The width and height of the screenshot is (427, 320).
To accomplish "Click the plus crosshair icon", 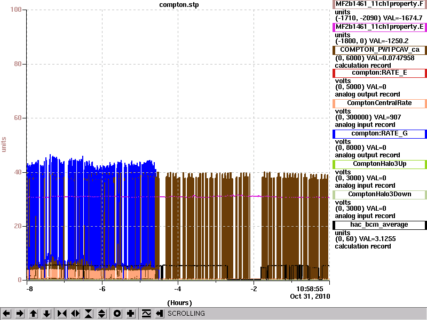I will pos(130,314).
